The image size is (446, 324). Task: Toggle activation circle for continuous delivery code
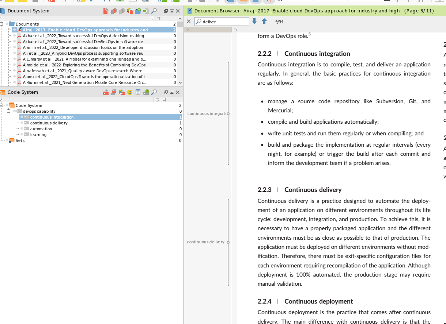pos(22,123)
